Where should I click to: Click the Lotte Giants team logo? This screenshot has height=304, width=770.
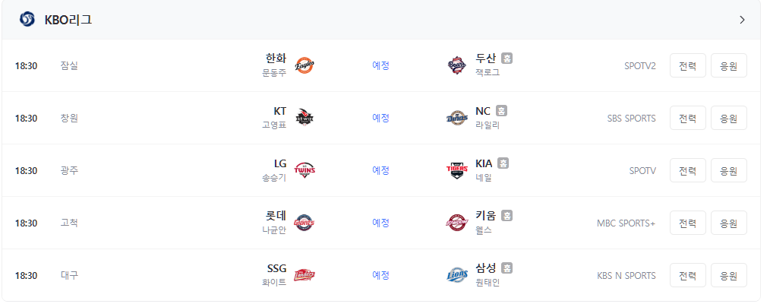(305, 223)
